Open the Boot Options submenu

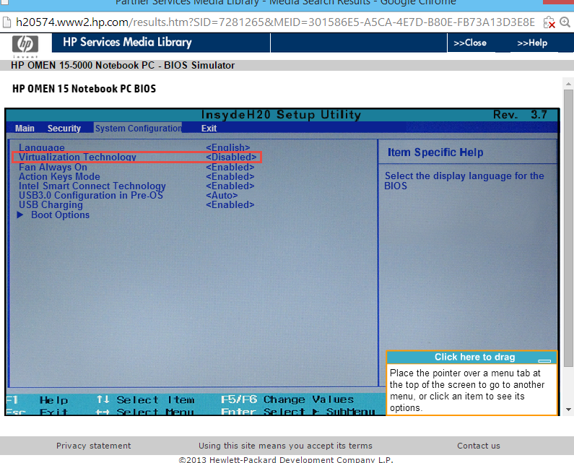(61, 215)
